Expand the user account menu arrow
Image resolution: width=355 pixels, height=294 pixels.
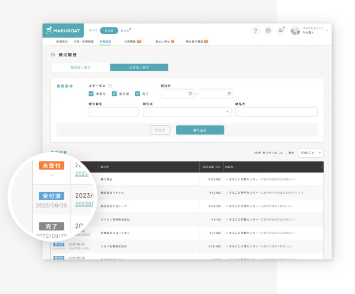[x=327, y=31]
